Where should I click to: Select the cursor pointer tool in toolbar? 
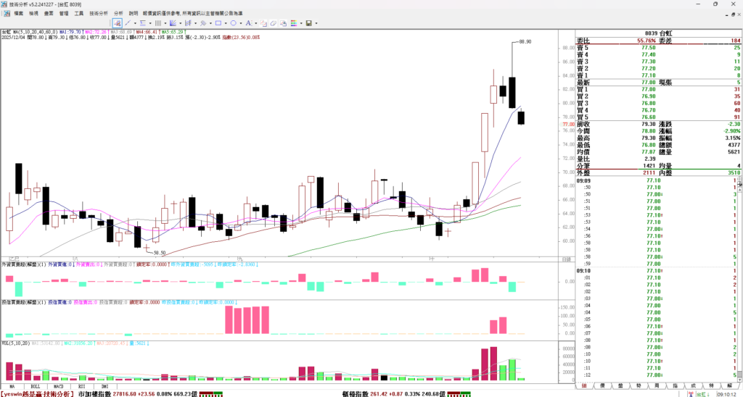click(117, 23)
